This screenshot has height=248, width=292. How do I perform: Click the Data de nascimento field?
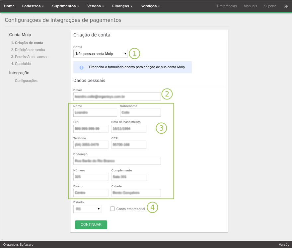(129, 129)
